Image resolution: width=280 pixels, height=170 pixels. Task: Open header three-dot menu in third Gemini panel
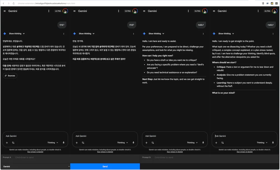tap(188, 11)
